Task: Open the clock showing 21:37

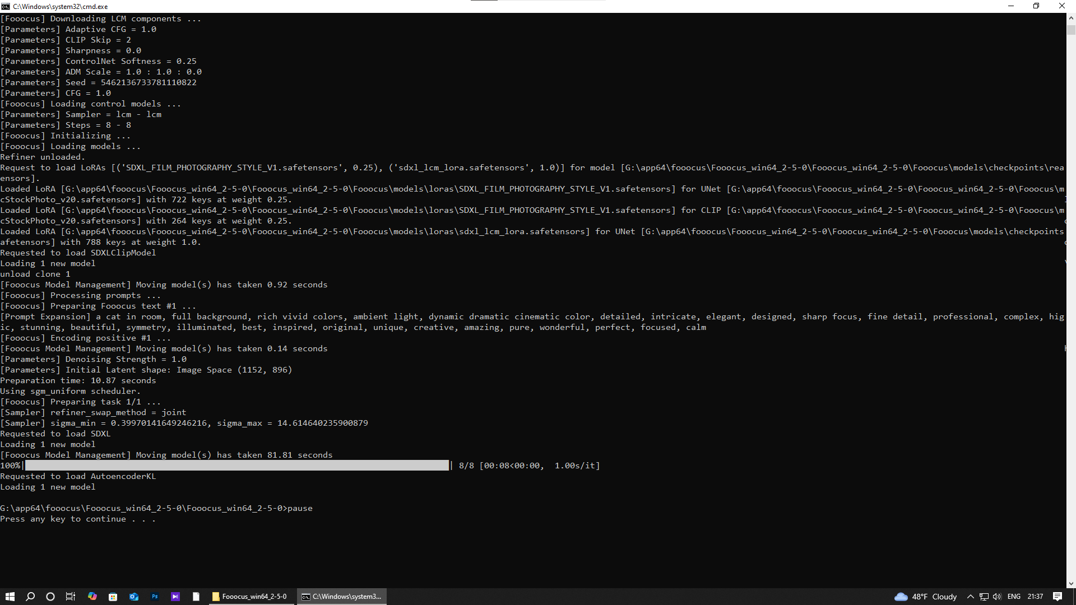Action: pos(1035,597)
